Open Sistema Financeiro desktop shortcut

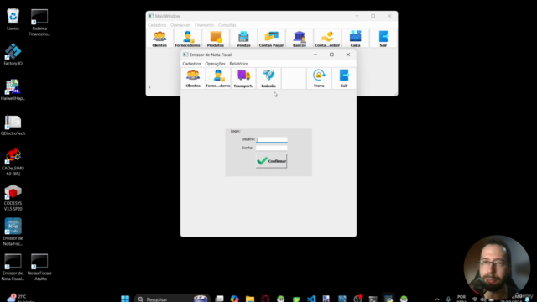39,23
